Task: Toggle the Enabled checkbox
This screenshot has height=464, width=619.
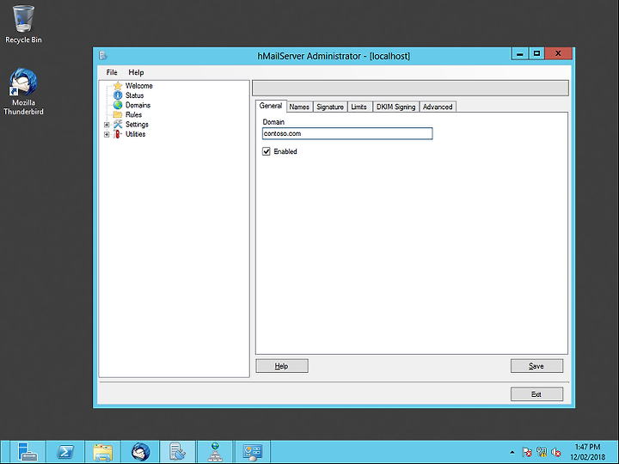Action: [267, 151]
